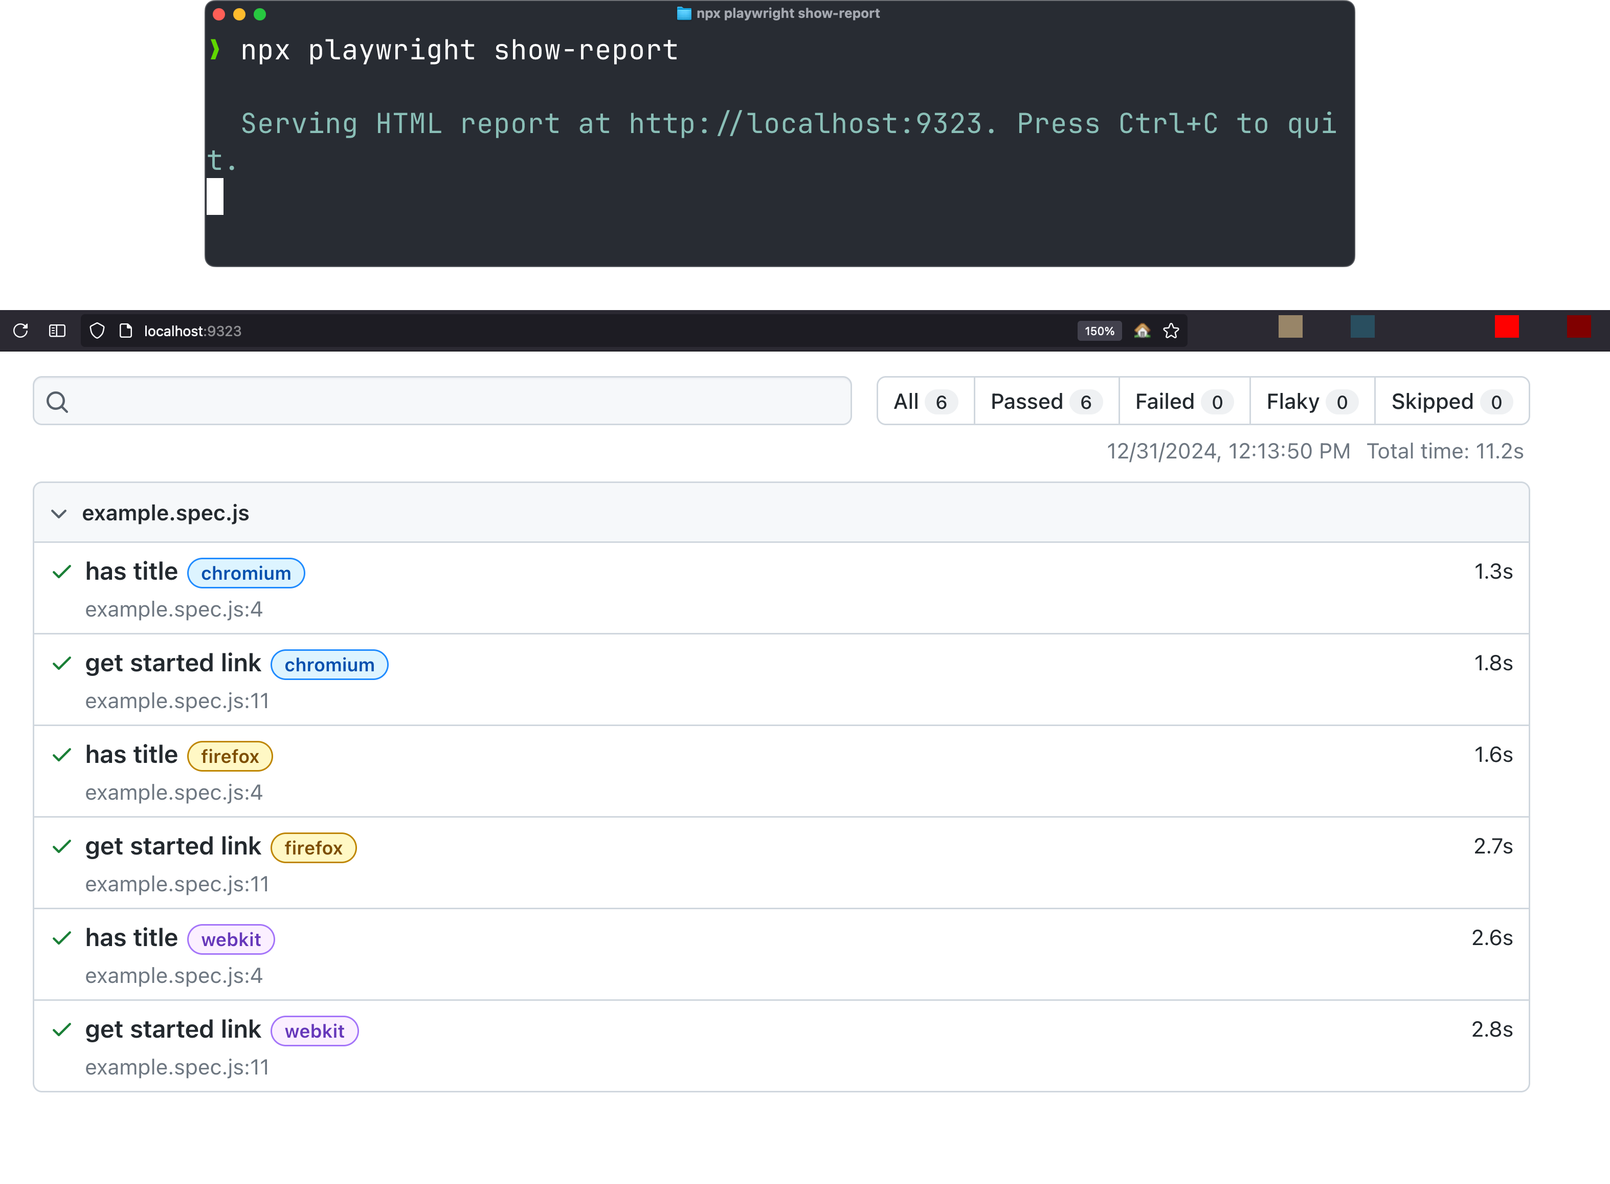Click the page info document icon

pyautogui.click(x=126, y=331)
